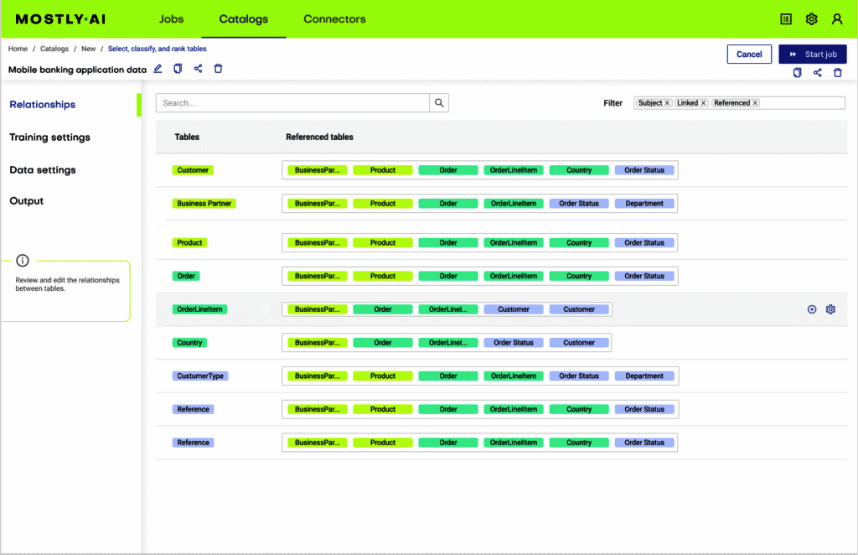Screen dimensions: 858x555
Task: Click the add icon in OrderLineItem row
Action: coord(812,309)
